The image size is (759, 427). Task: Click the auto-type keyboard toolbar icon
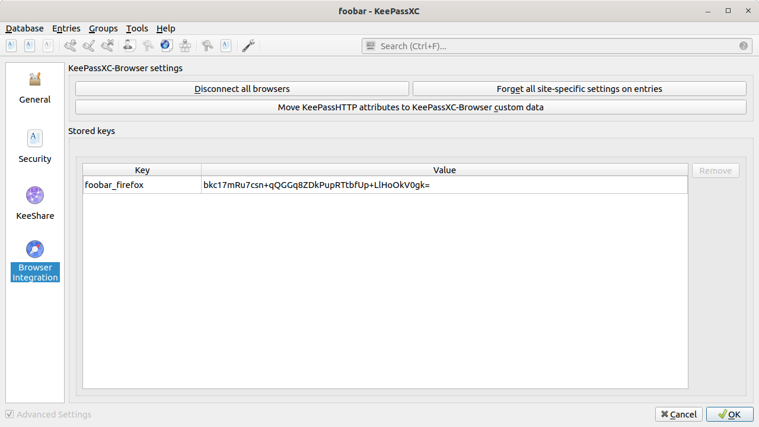coord(185,46)
